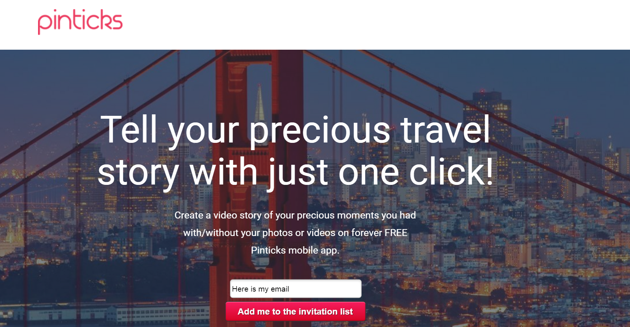Click the pinticks logo
630x327 pixels.
click(80, 22)
